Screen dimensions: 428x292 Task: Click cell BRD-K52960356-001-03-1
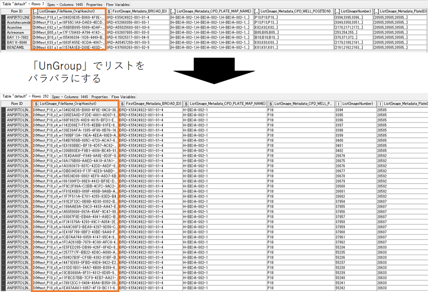[x=137, y=22]
